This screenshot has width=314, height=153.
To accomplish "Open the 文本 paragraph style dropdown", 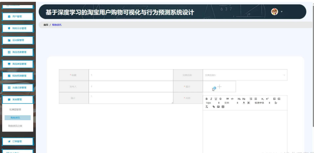I will pyautogui.click(x=231, y=103).
